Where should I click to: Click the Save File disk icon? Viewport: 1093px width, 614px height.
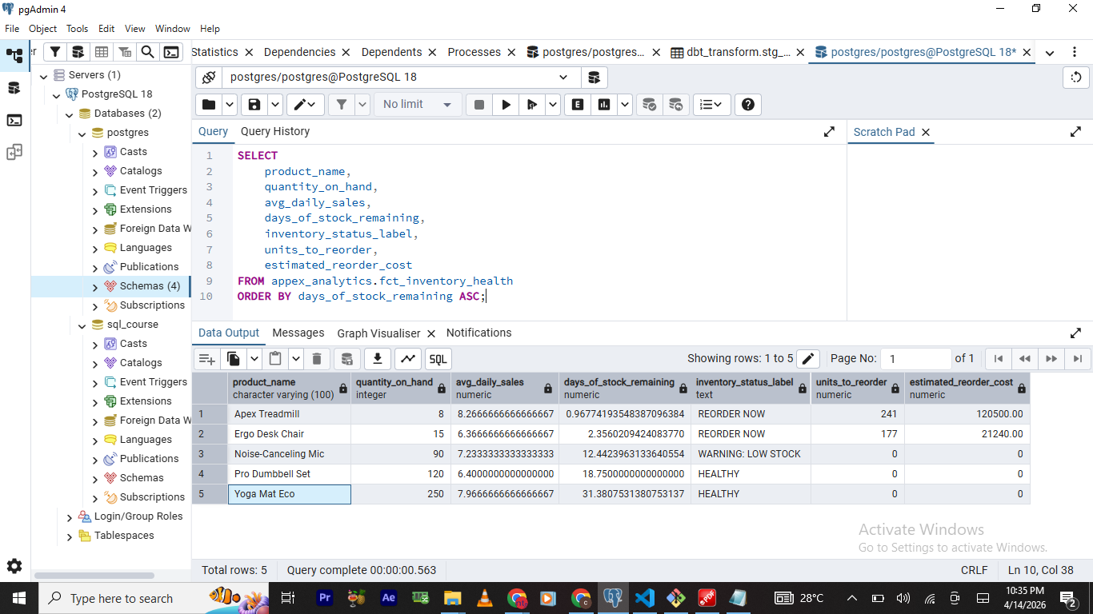254,105
